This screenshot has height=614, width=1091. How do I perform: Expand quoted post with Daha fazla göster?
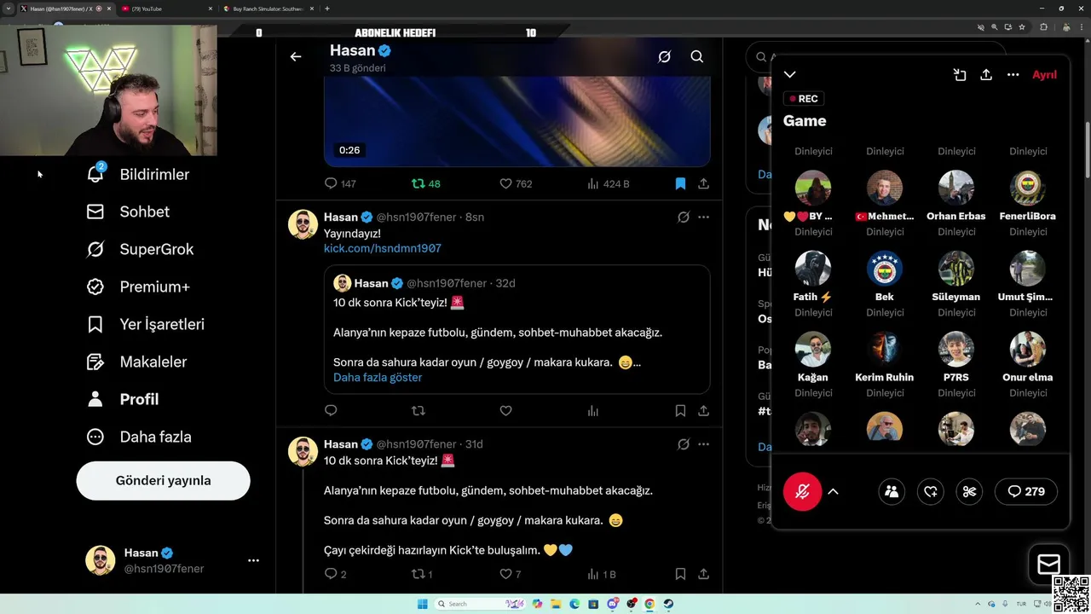[378, 377]
